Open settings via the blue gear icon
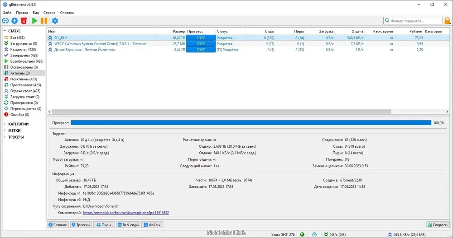 (55, 21)
